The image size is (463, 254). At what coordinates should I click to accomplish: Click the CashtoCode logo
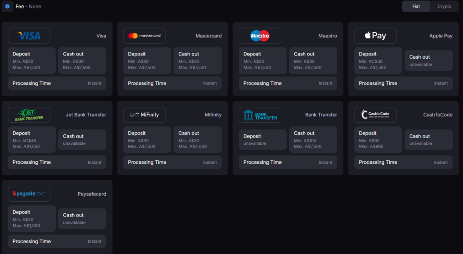[x=375, y=115]
